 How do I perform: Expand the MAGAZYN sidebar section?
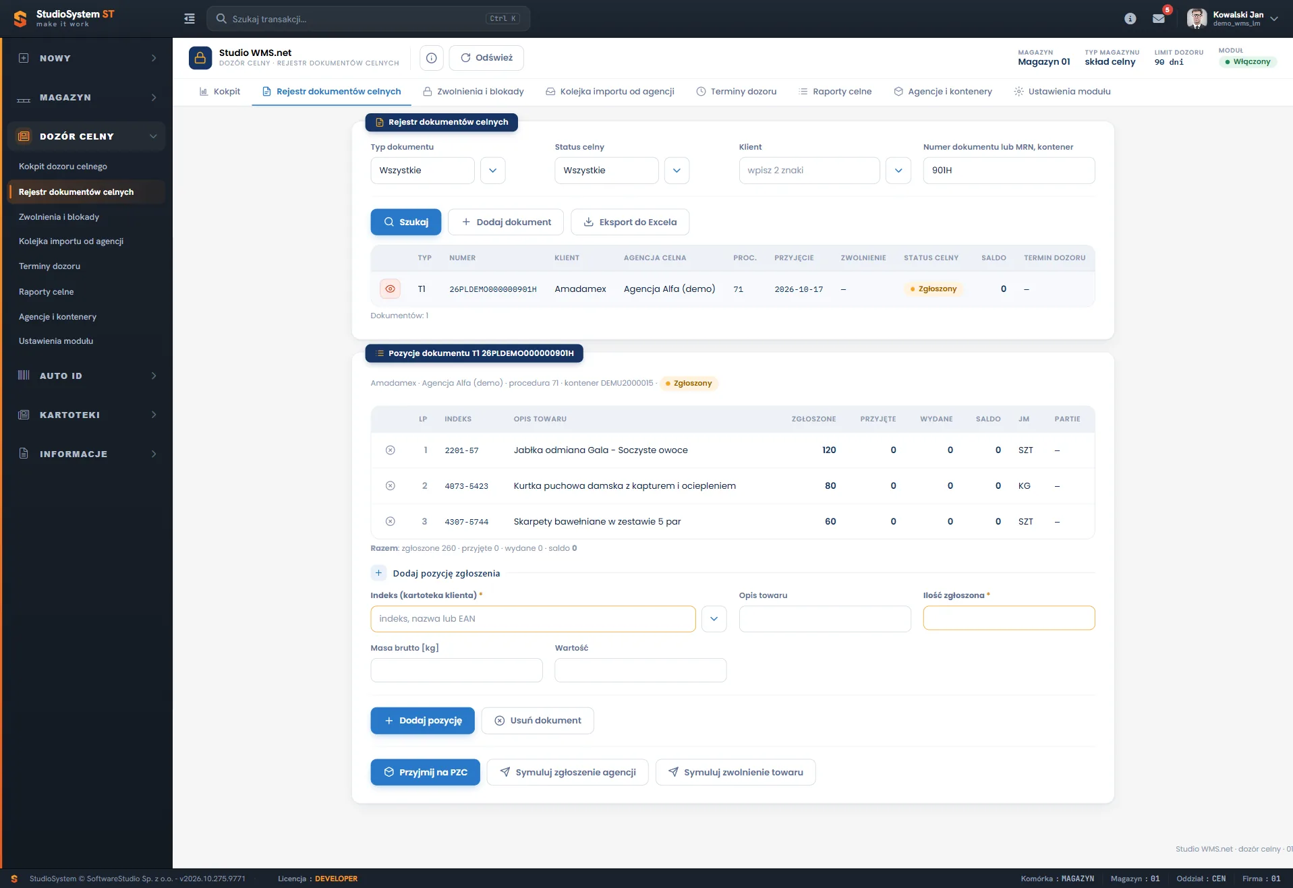pyautogui.click(x=86, y=98)
